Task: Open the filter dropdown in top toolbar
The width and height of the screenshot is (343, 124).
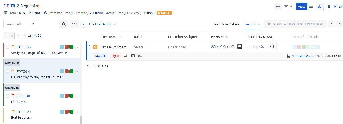Action: click(x=288, y=6)
